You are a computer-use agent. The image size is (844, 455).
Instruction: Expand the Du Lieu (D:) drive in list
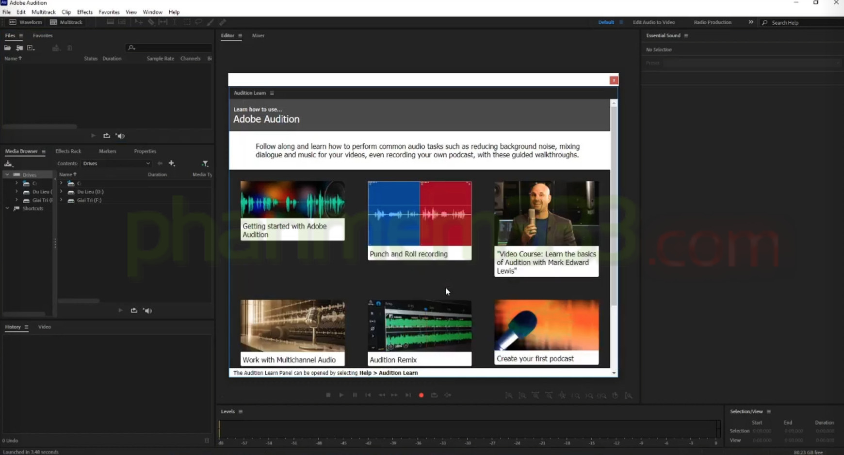61,192
